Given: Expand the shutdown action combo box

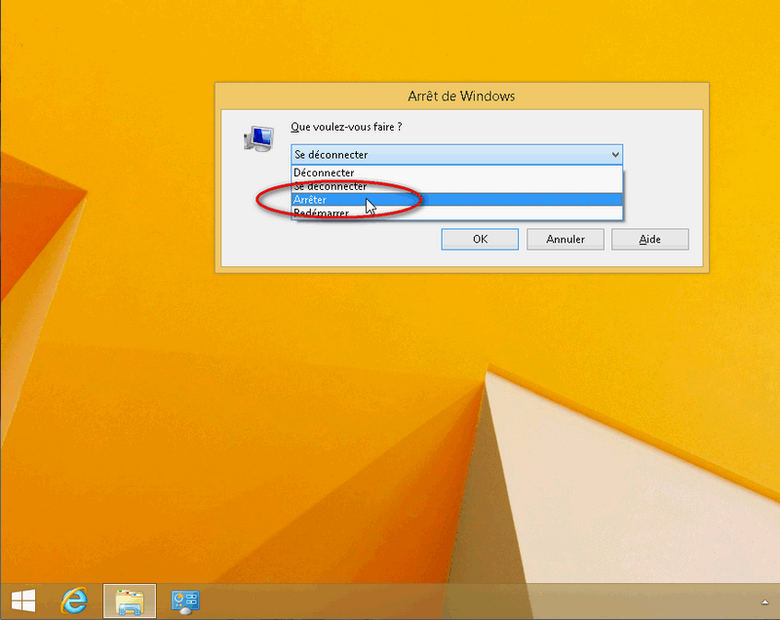Looking at the screenshot, I should click(456, 155).
